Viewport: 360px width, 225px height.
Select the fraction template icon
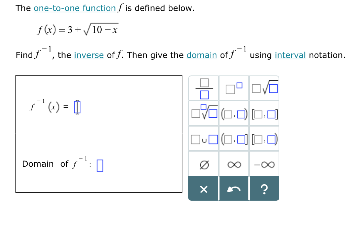(203, 88)
